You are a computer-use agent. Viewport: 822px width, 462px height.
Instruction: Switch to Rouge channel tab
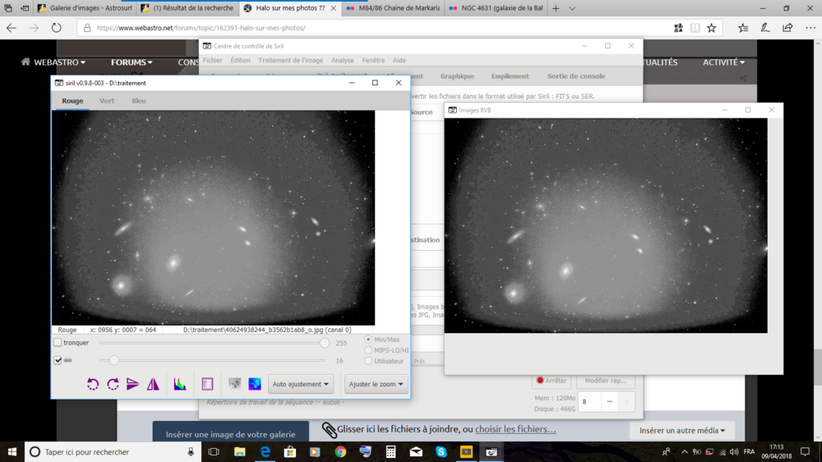[72, 100]
